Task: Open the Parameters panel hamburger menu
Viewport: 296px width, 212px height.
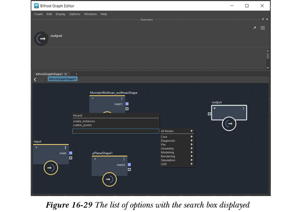Action: click(x=263, y=28)
